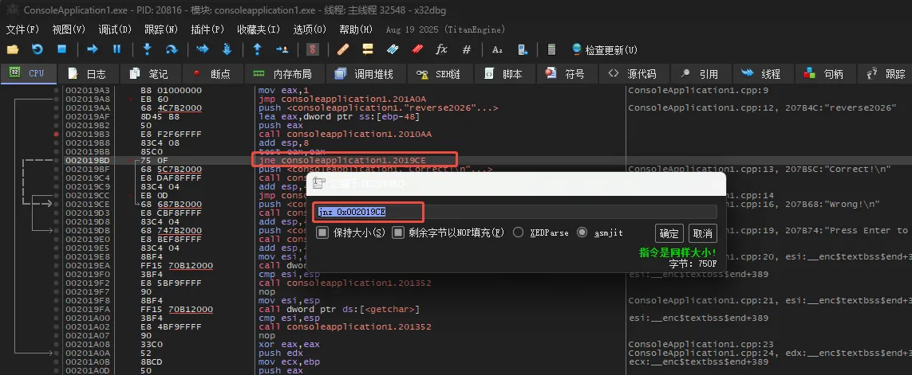Open the patches bandage icon
The width and height of the screenshot is (912, 375).
(x=343, y=49)
